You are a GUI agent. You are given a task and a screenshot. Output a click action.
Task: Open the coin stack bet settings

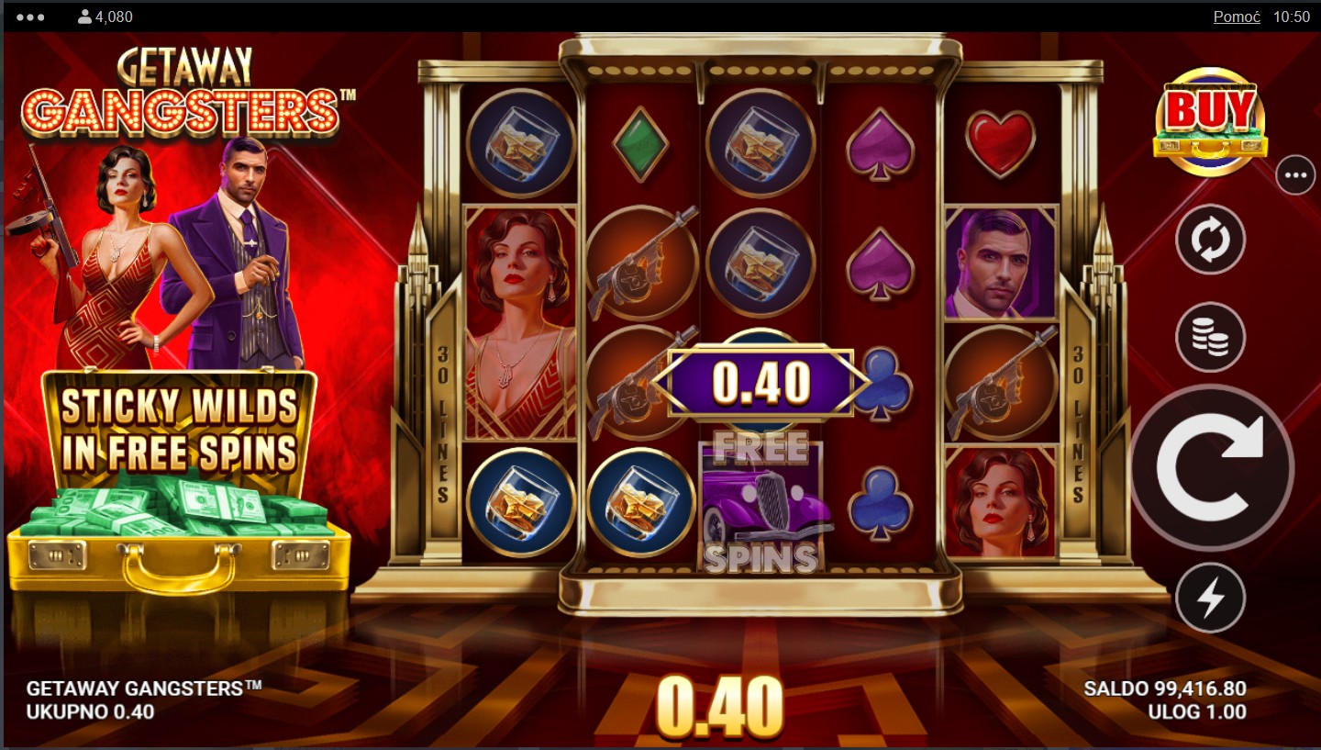[1211, 337]
